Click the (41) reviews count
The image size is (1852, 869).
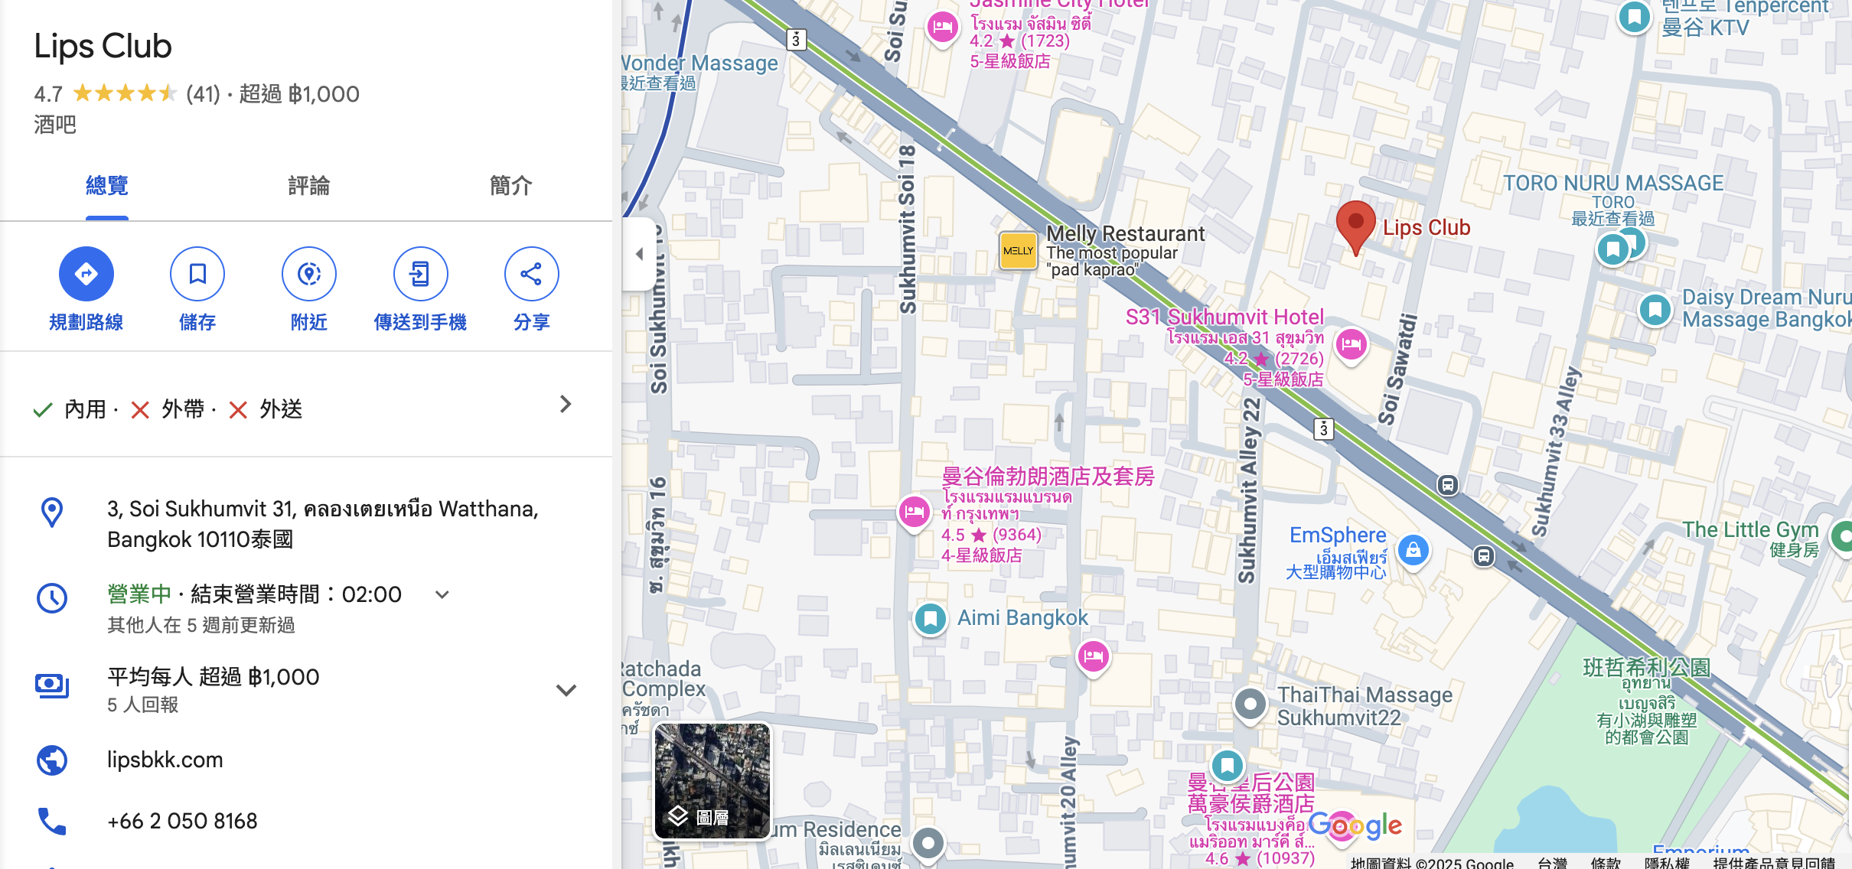tap(203, 94)
